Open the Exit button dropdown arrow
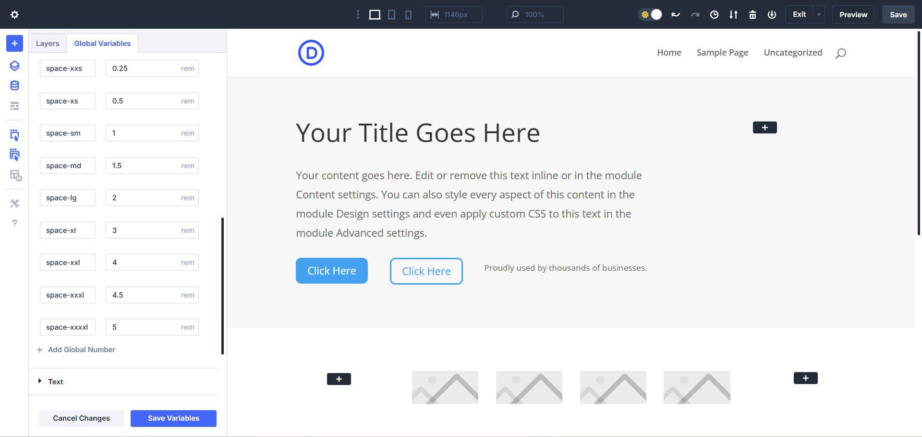Viewport: 922px width, 437px height. pos(819,14)
